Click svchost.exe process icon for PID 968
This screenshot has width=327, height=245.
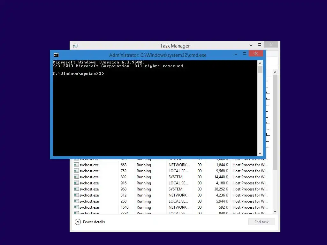pos(76,189)
